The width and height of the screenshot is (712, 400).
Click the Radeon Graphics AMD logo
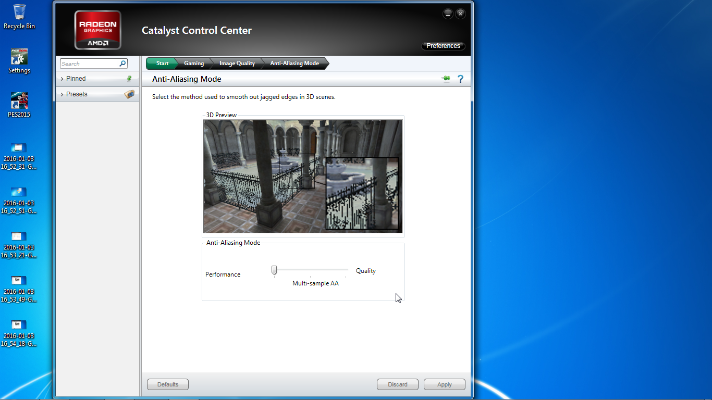(98, 30)
